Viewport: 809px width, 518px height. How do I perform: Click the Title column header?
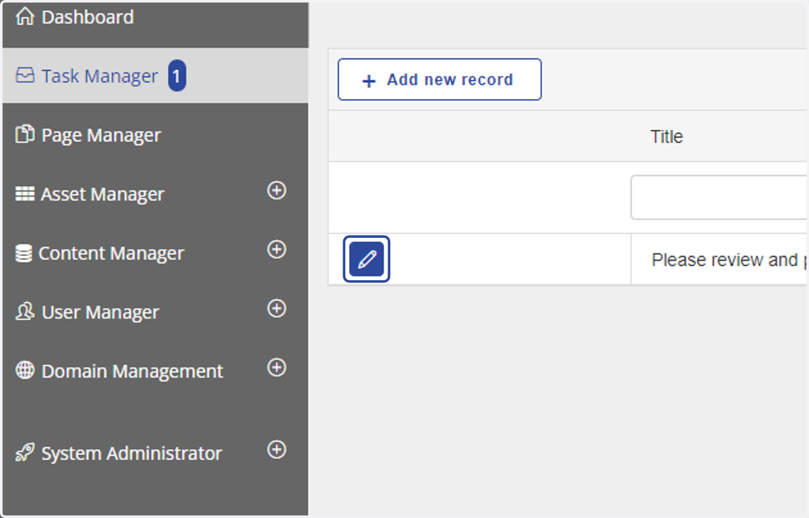coord(667,137)
